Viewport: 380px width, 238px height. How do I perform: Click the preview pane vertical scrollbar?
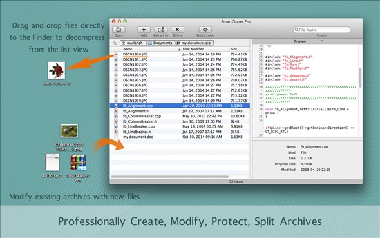pos(360,77)
